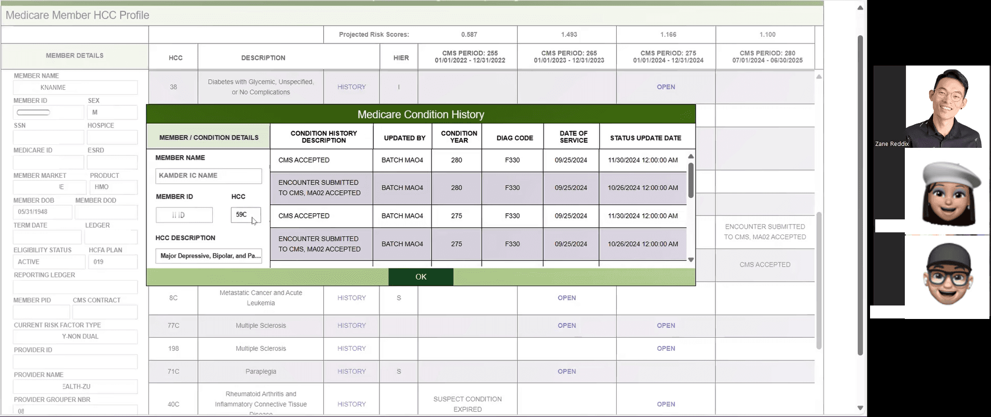Click CMS PERIOD: 255 column header

[x=470, y=57]
